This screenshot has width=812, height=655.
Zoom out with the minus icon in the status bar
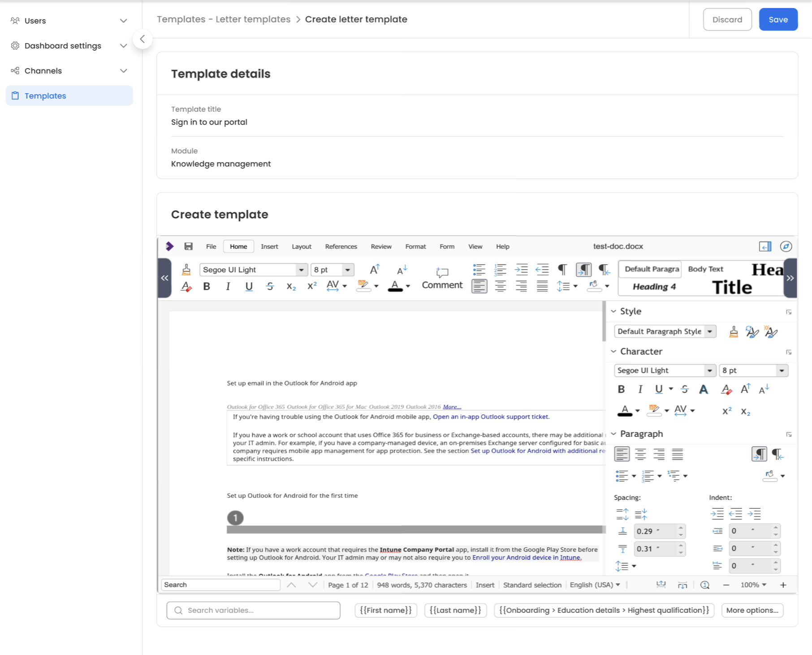tap(726, 585)
